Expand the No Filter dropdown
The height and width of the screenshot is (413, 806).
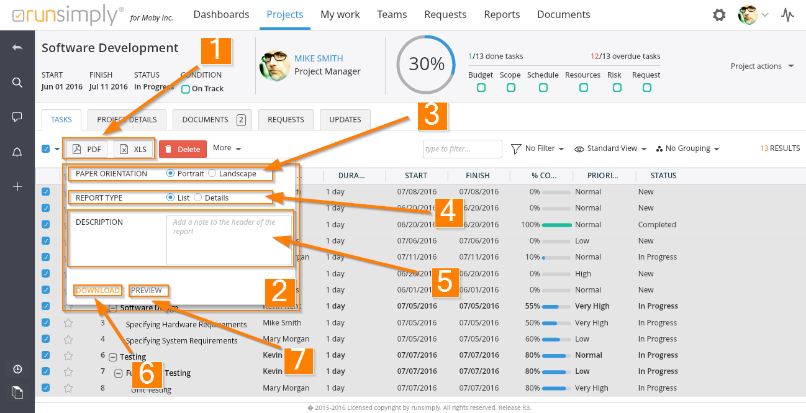coord(538,148)
